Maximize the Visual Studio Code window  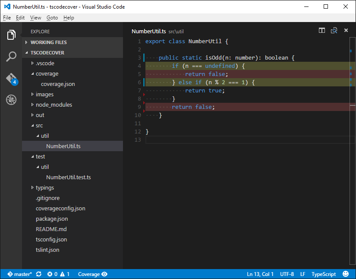tap(326, 6)
